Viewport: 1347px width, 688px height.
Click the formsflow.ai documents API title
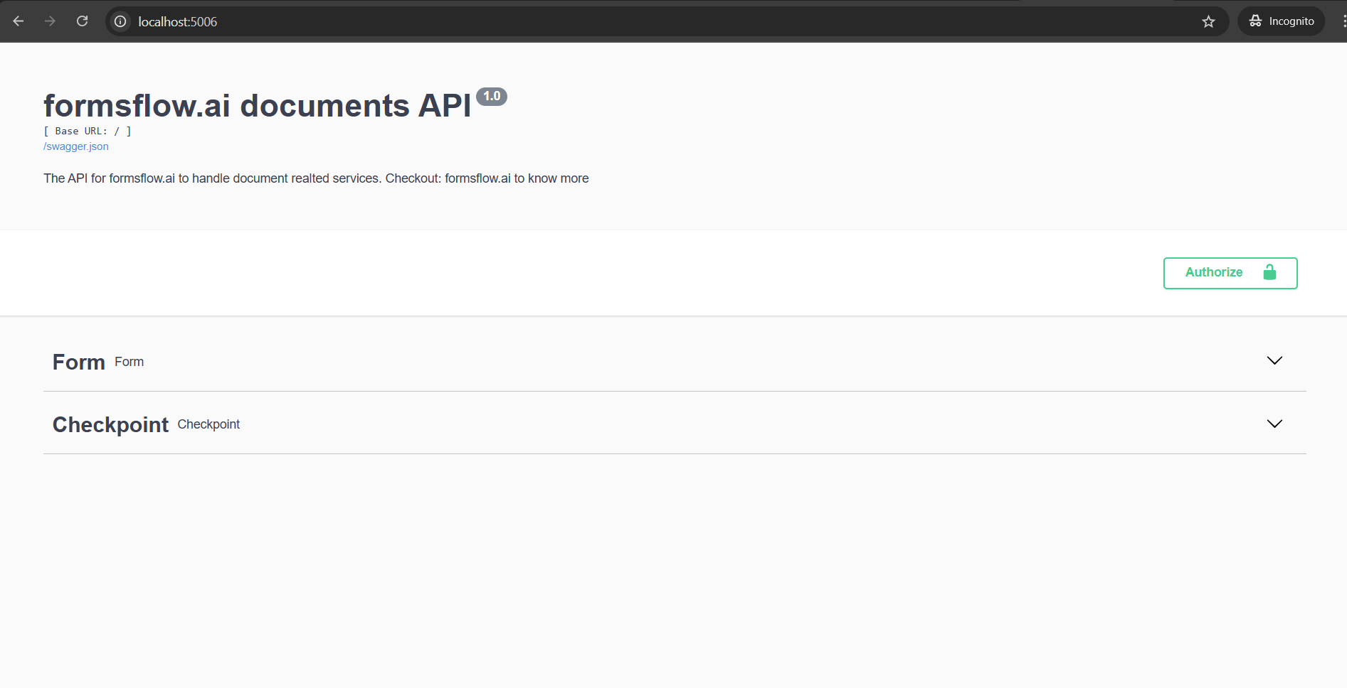click(x=257, y=106)
